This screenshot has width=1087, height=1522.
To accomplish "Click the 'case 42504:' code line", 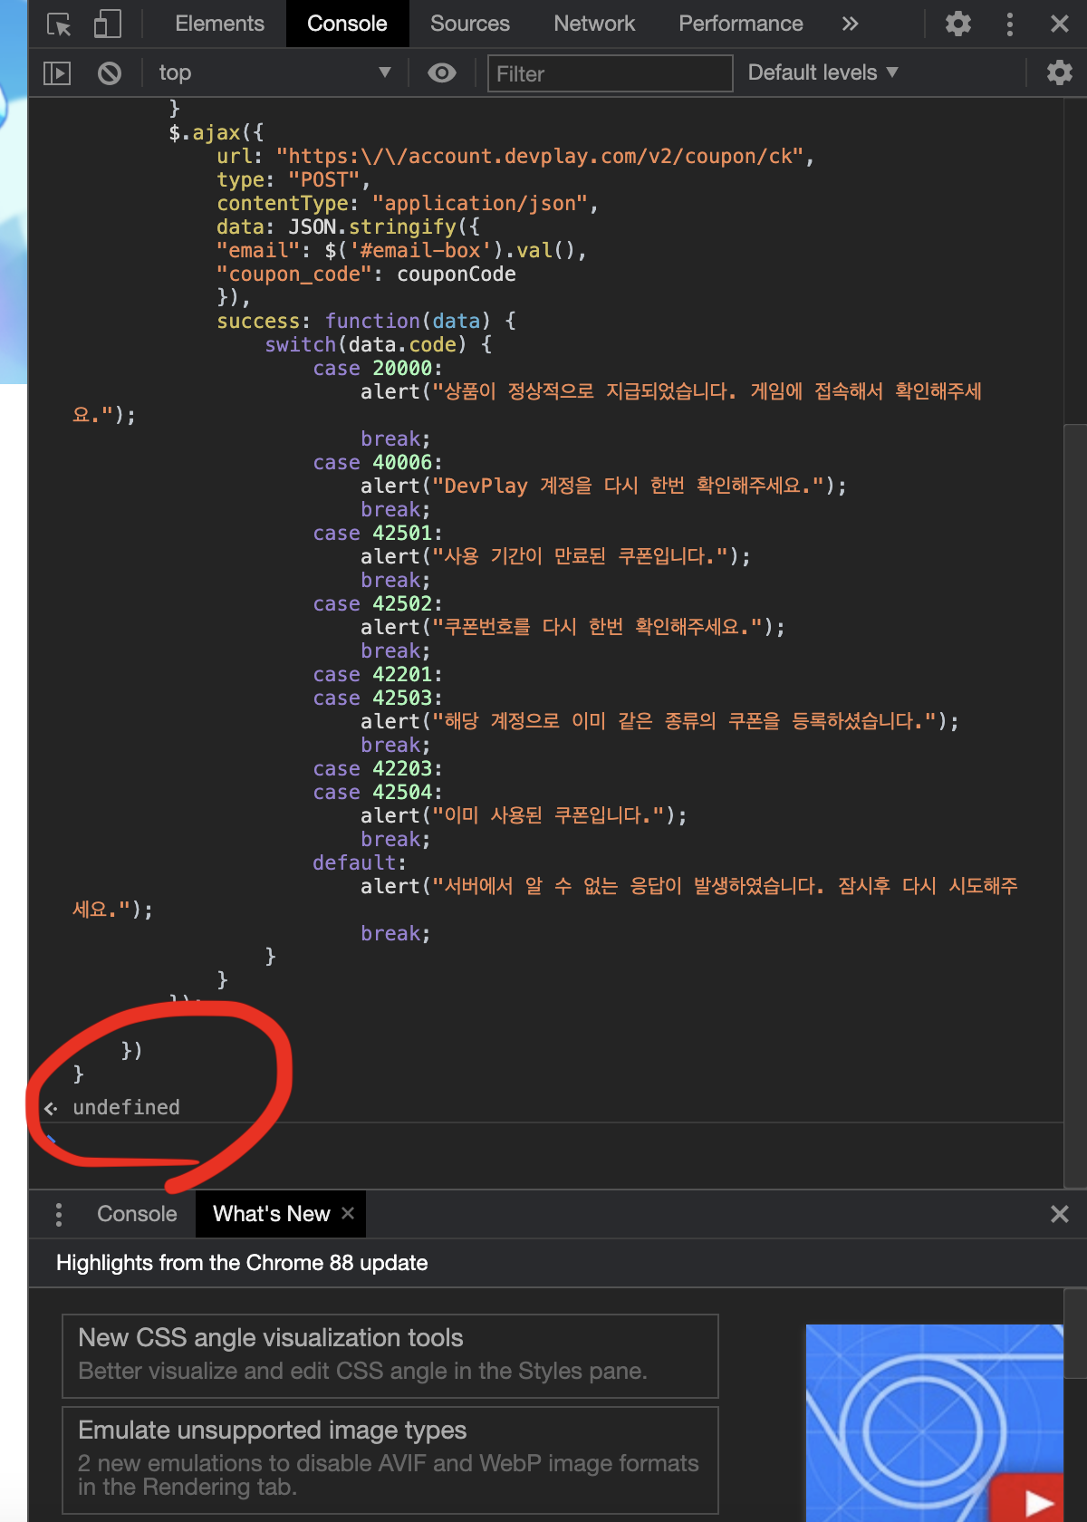I will coord(378,792).
